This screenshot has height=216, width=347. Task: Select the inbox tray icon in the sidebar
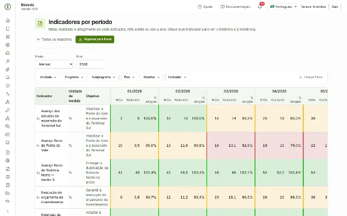[7, 53]
